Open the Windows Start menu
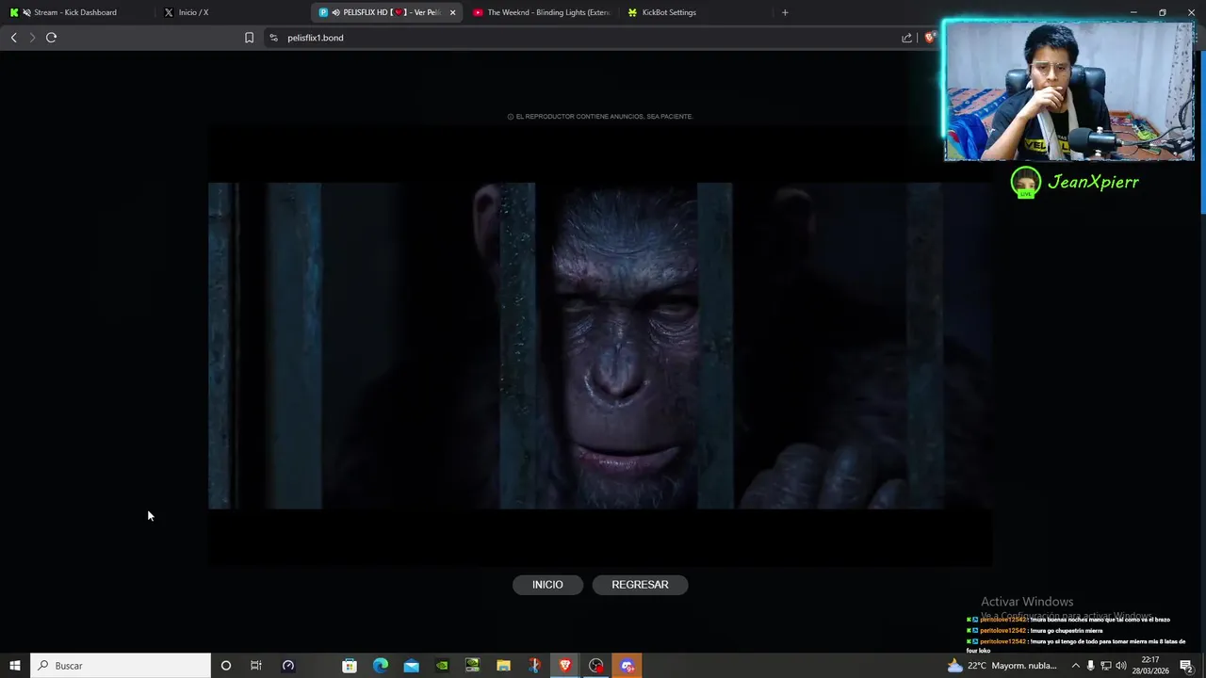 (x=15, y=666)
